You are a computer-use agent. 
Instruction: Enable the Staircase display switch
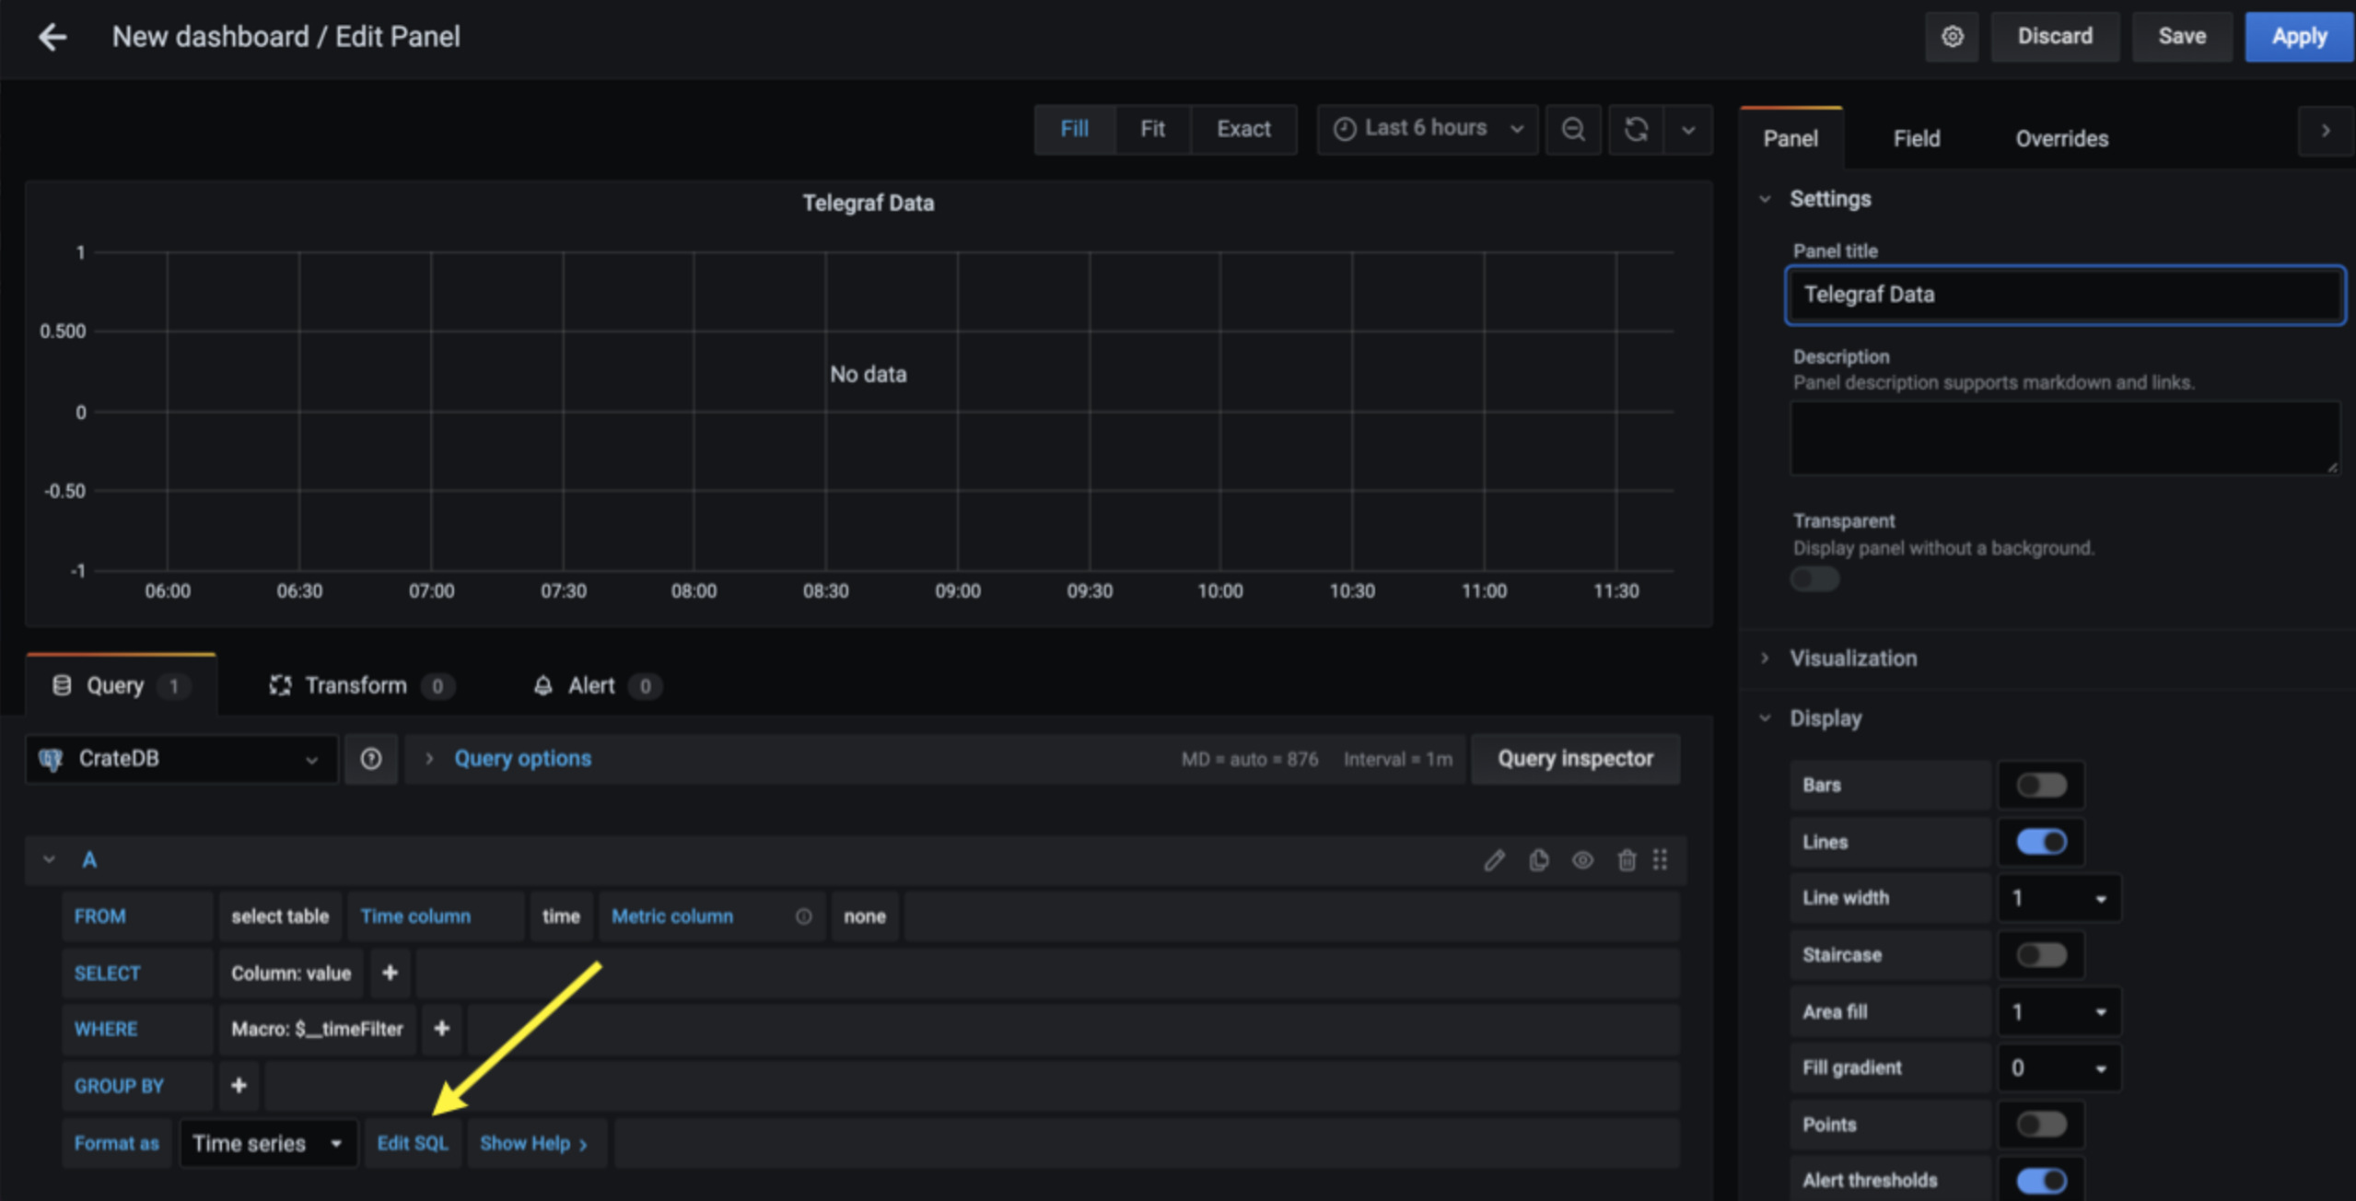tap(2041, 955)
